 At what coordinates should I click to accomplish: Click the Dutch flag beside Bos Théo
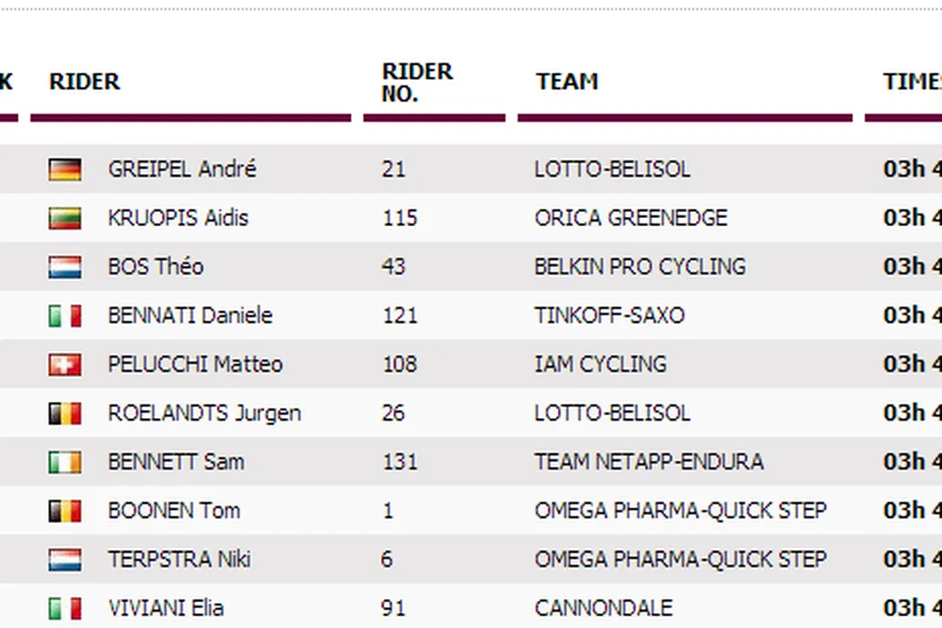tap(65, 266)
